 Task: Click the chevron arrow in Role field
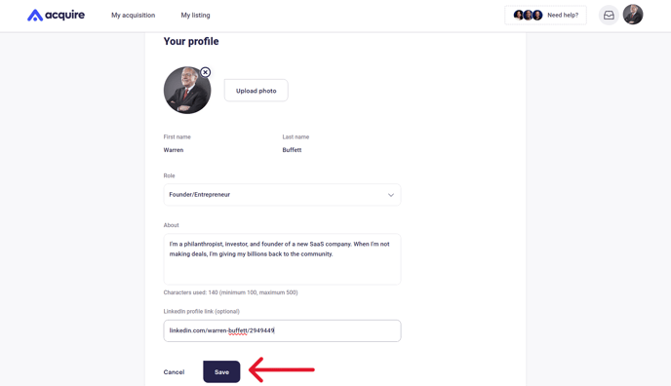(391, 195)
